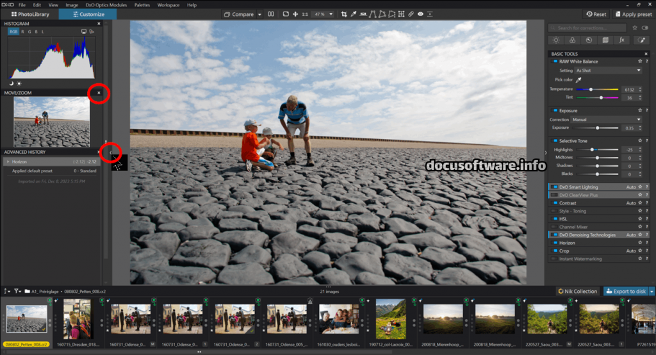The height and width of the screenshot is (355, 656).
Task: Click the Temperature slider handle
Action: 590,89
